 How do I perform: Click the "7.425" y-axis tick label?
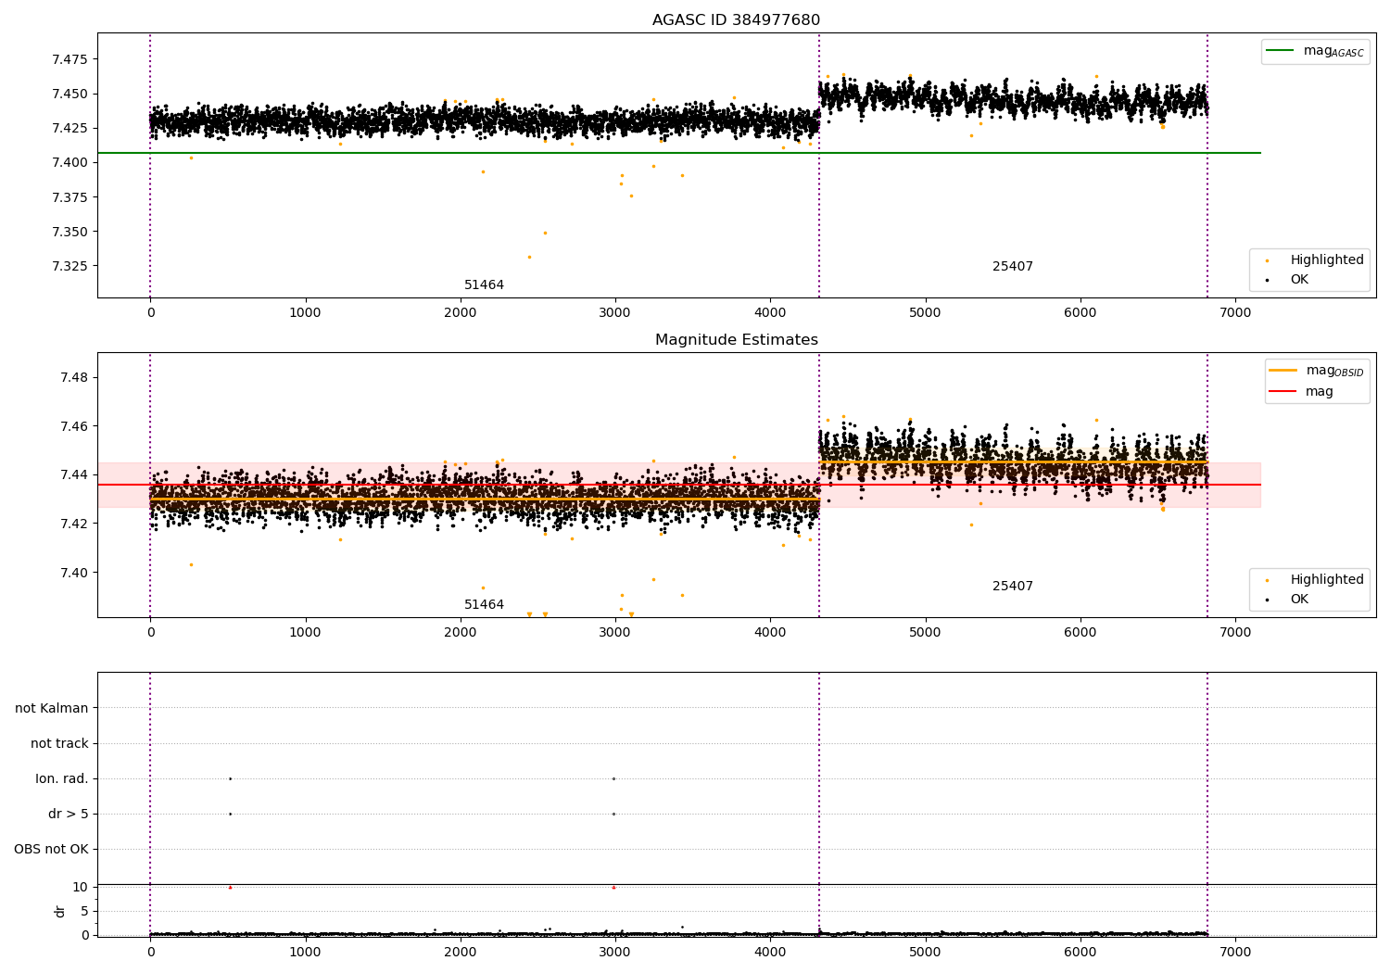[x=69, y=129]
